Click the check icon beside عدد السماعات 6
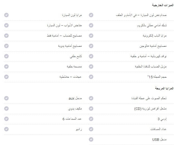178x145 pixels. (x=6, y=119)
